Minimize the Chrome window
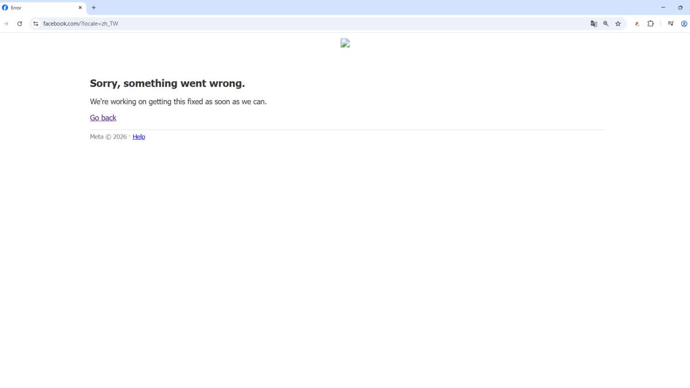This screenshot has height=388, width=690. coord(663,7)
